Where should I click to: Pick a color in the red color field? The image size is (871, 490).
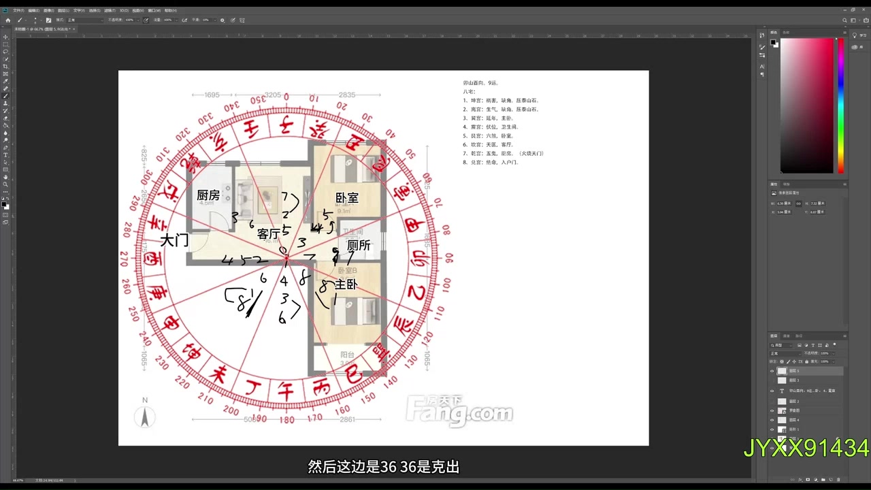tap(806, 105)
